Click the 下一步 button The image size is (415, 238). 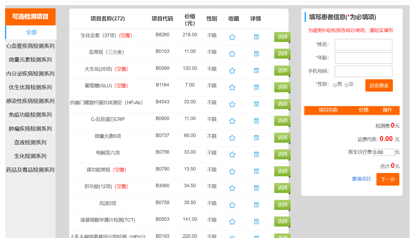[x=388, y=179]
